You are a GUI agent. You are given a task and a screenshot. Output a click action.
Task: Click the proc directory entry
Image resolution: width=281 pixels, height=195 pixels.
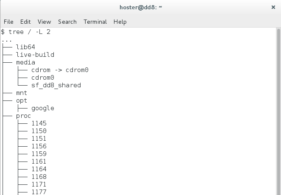click(23, 116)
